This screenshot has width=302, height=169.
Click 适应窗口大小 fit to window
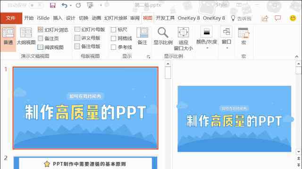183,38
